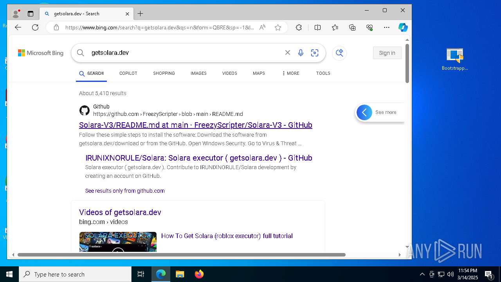The height and width of the screenshot is (282, 501).
Task: Click the Bing search text field
Action: (184, 53)
